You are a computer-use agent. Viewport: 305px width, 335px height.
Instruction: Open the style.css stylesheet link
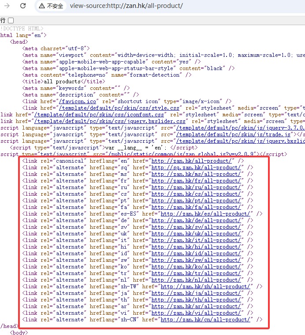coord(119,108)
